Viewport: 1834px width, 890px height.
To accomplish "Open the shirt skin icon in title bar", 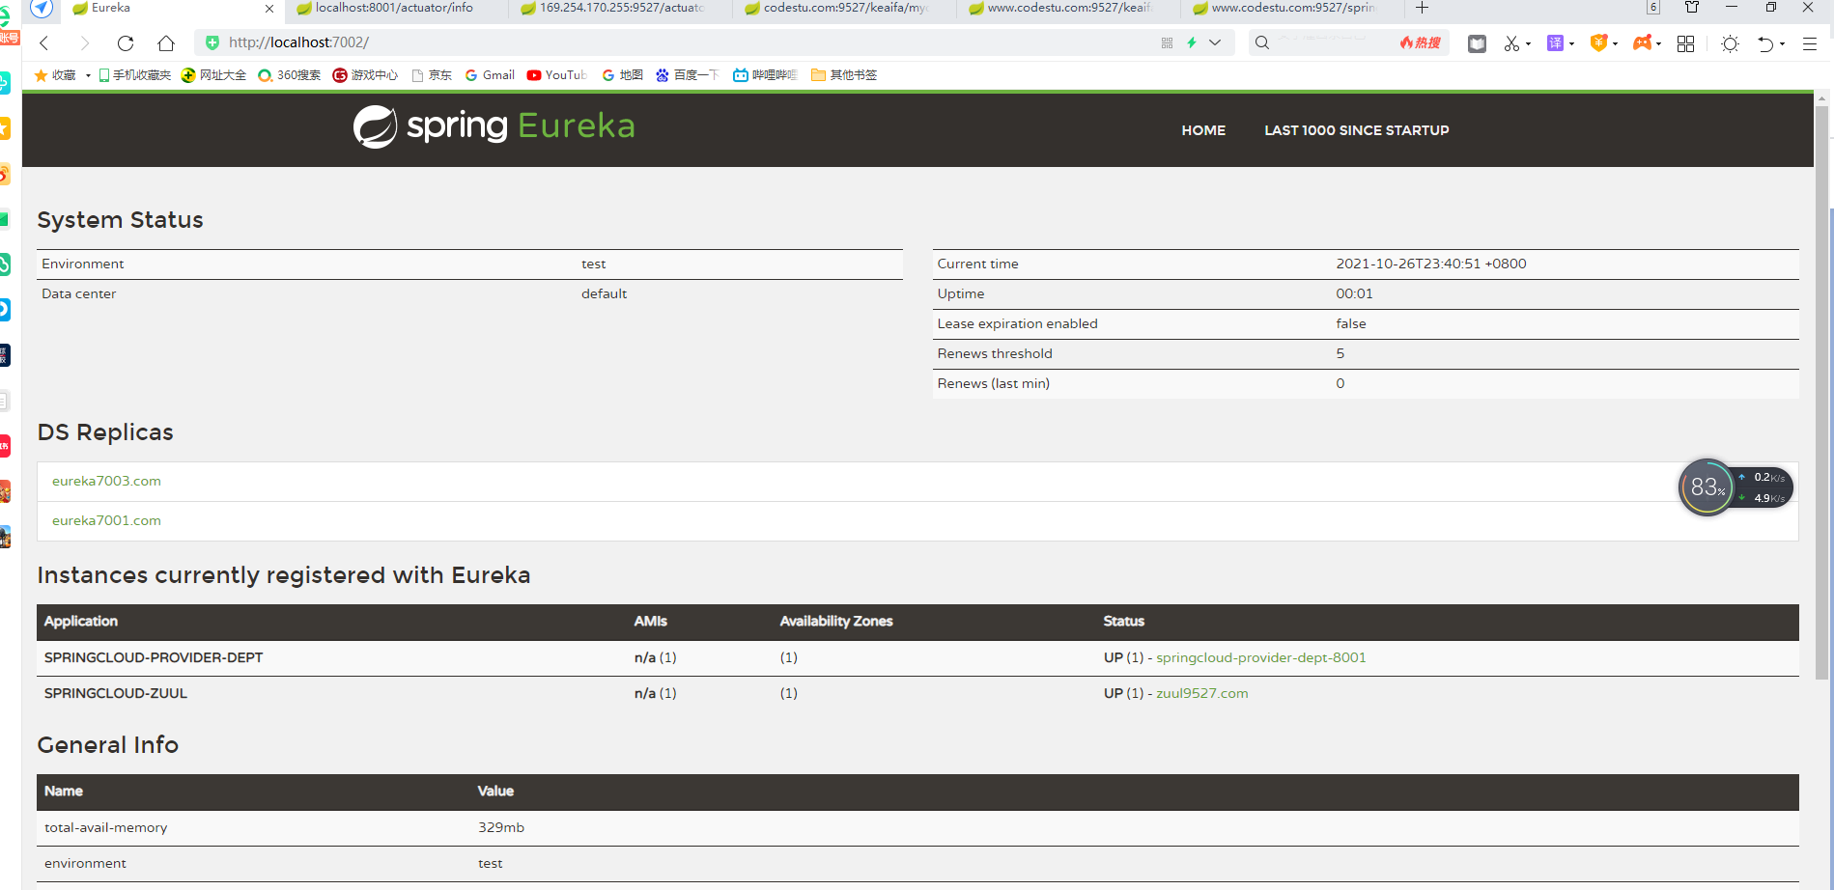I will pyautogui.click(x=1692, y=8).
